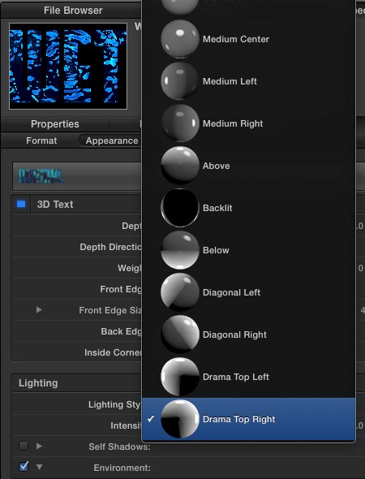Viewport: 365px width, 479px height.
Task: Click the Above sphere preview icon
Action: pyautogui.click(x=180, y=166)
